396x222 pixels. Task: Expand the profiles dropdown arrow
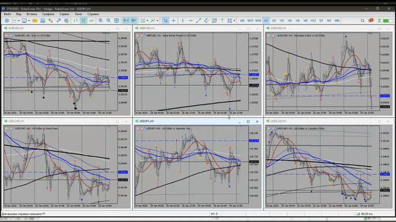point(29,20)
